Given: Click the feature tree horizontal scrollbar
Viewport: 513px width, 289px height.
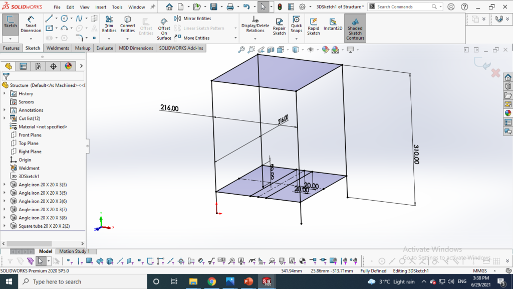Looking at the screenshot, I should (x=29, y=243).
